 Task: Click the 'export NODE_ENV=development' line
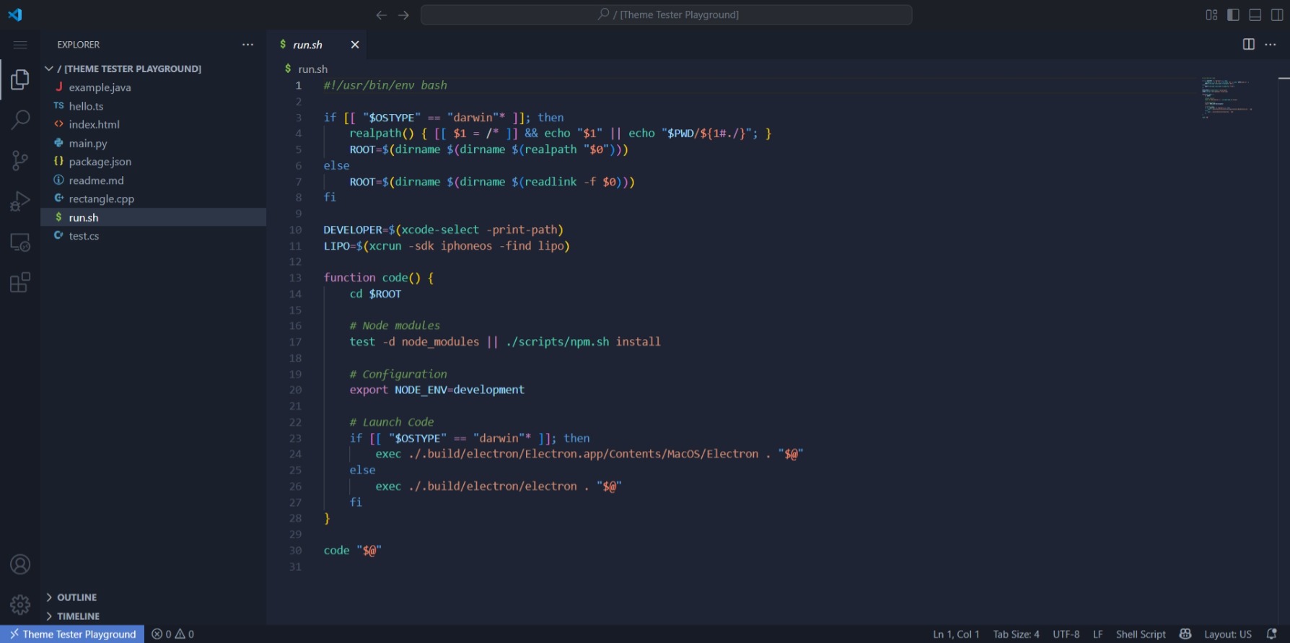436,390
